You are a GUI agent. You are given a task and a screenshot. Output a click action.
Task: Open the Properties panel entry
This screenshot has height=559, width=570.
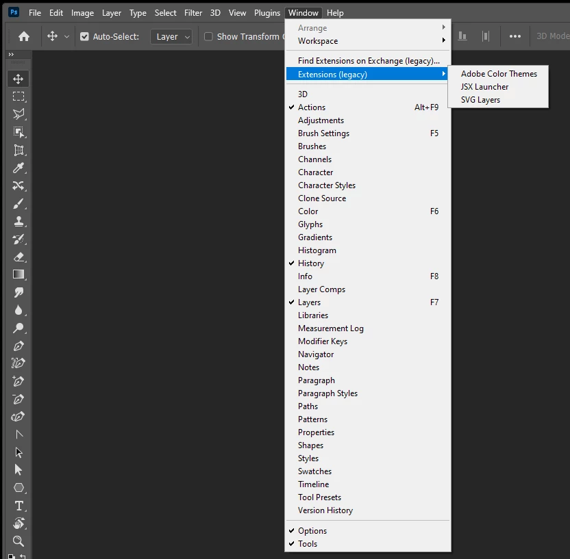[368, 432]
